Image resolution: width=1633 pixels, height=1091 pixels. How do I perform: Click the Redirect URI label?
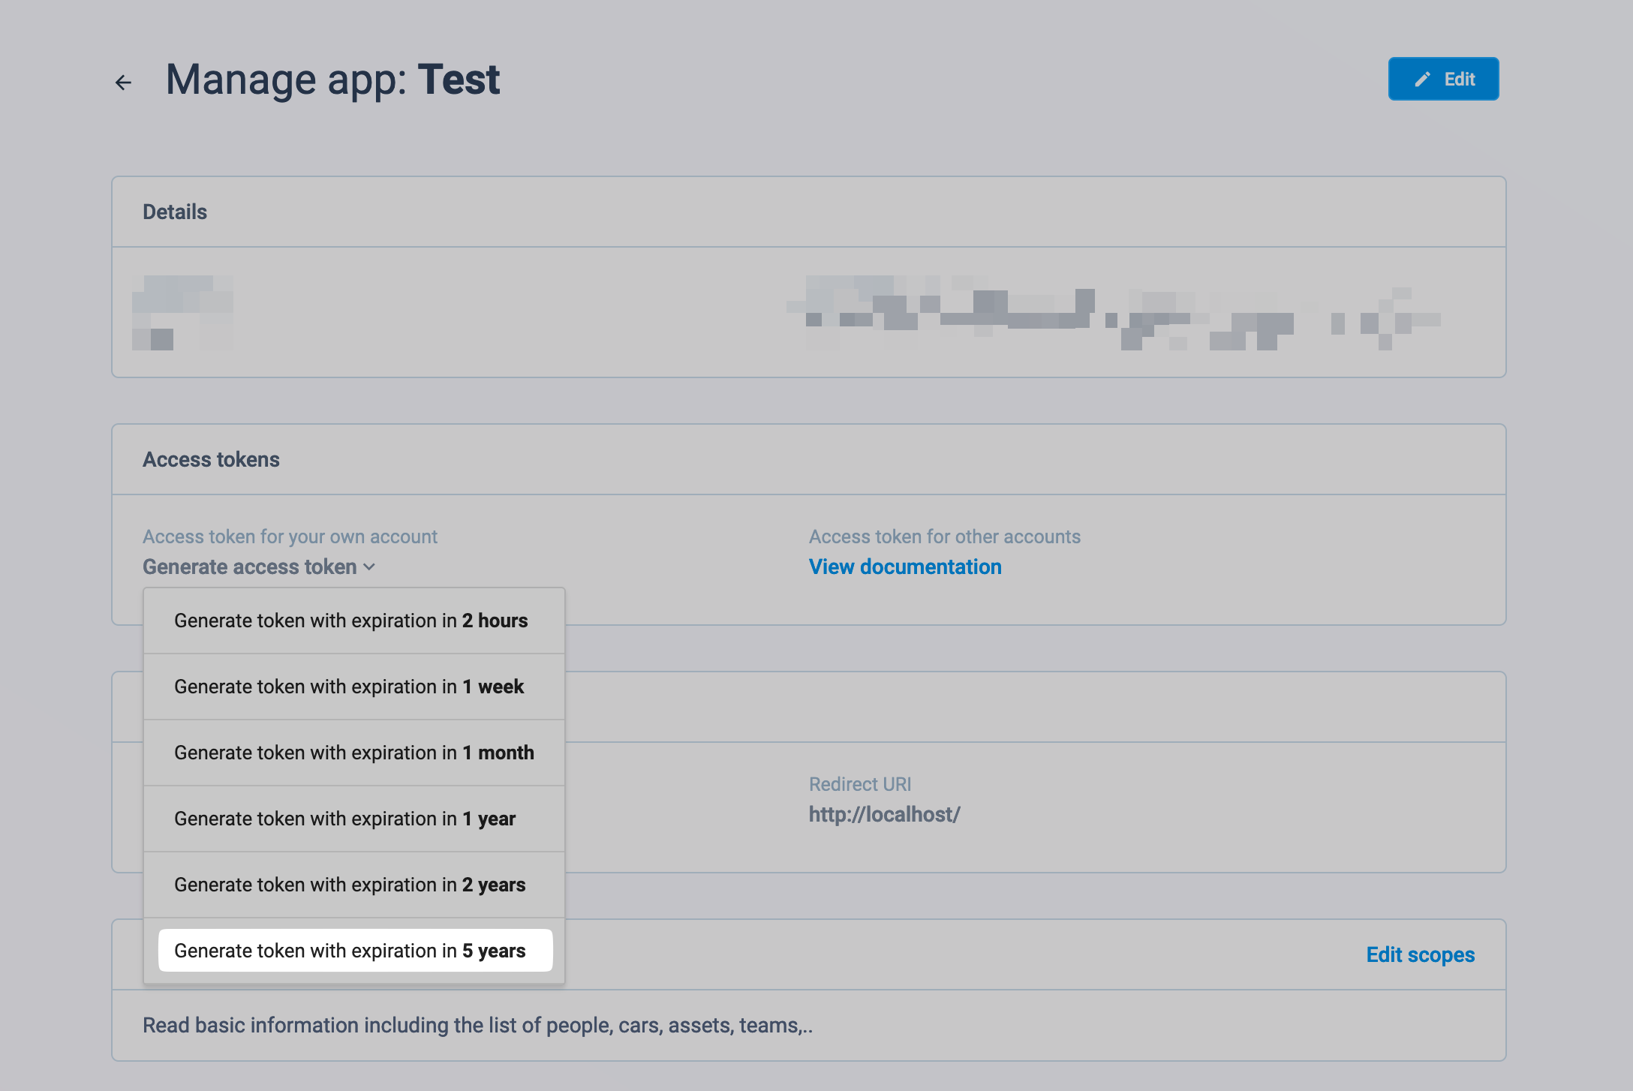[859, 785]
